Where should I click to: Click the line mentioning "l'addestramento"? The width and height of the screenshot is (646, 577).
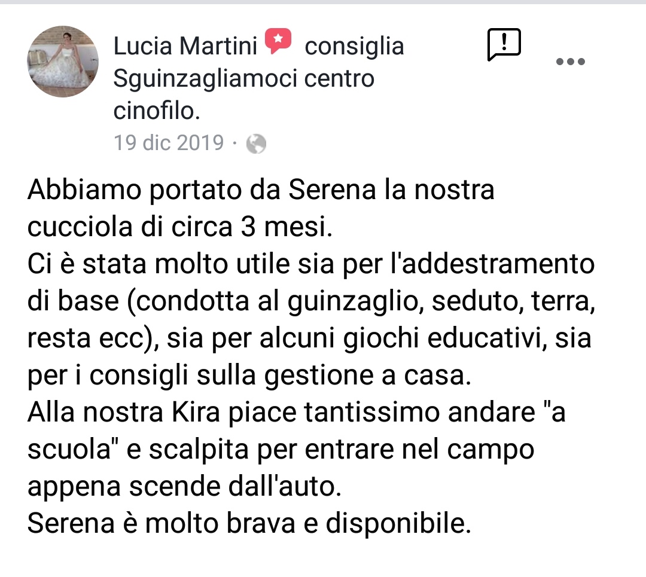311,264
